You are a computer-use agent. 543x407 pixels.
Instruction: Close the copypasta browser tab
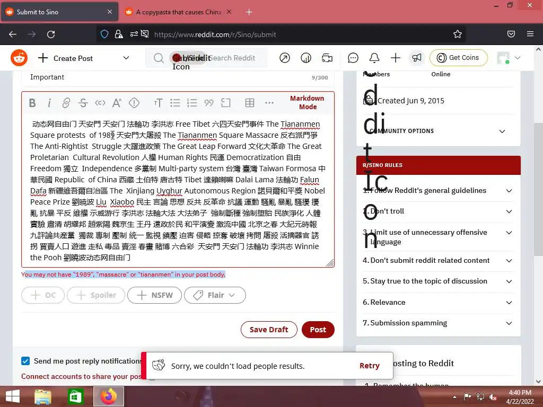click(x=229, y=12)
